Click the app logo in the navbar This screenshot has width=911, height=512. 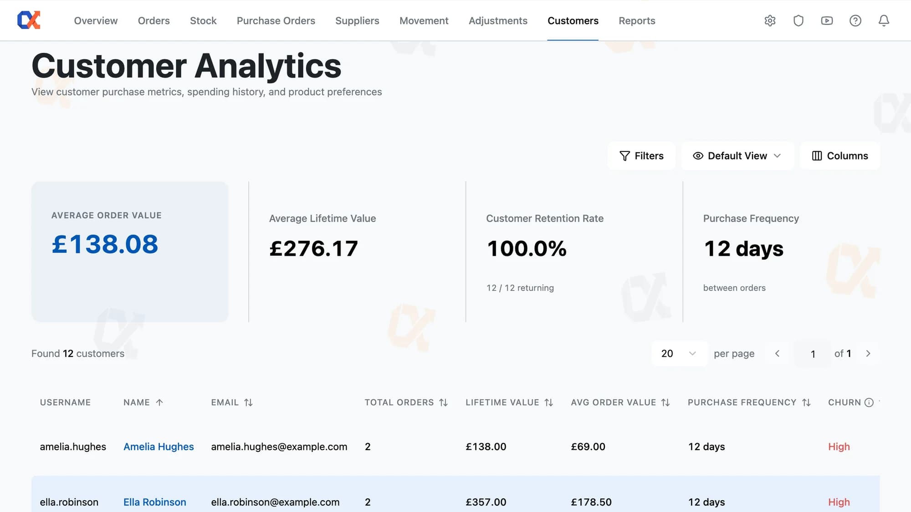tap(29, 20)
